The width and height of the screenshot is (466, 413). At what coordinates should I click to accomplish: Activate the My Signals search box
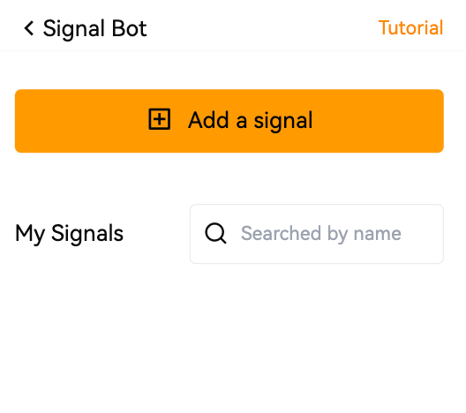317,234
